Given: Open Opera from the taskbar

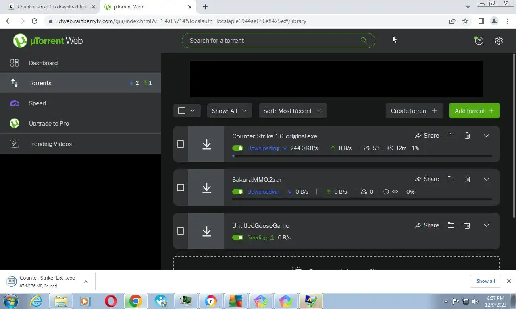Looking at the screenshot, I should click(x=110, y=301).
